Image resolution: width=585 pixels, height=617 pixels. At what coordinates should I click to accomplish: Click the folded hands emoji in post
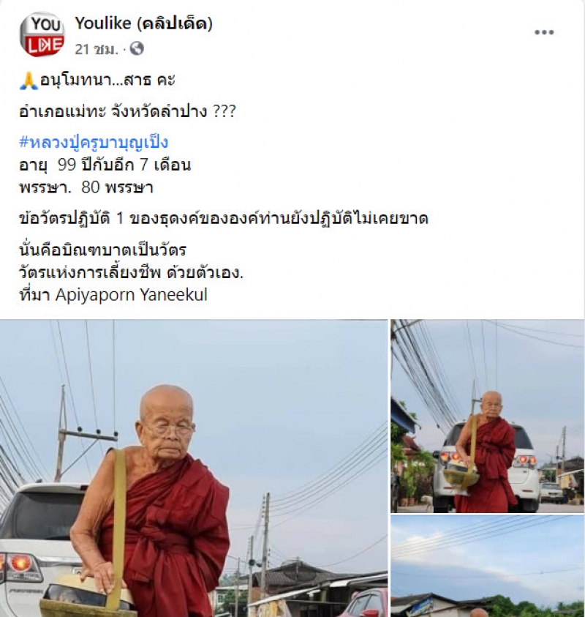click(x=29, y=81)
